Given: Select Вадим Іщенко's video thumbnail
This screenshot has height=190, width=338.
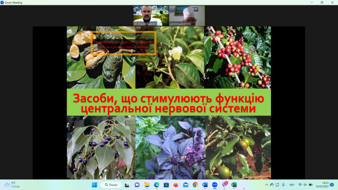Looking at the screenshot, I should pos(151,16).
